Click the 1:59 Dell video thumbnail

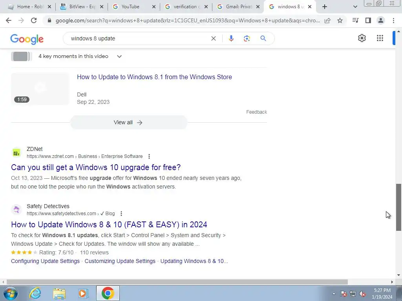coord(40,89)
